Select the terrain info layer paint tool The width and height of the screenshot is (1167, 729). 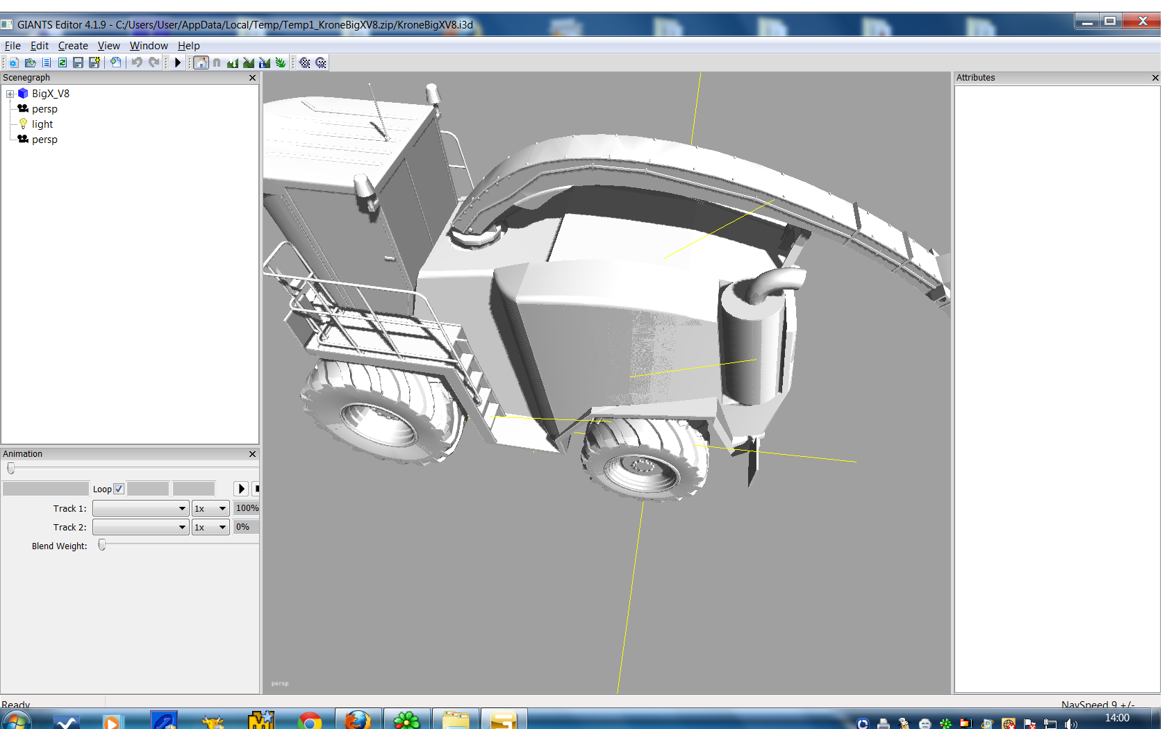coord(265,62)
